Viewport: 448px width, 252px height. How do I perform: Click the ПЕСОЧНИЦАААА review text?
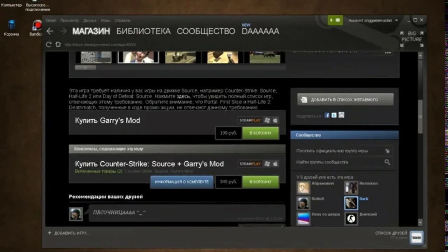click(x=120, y=212)
